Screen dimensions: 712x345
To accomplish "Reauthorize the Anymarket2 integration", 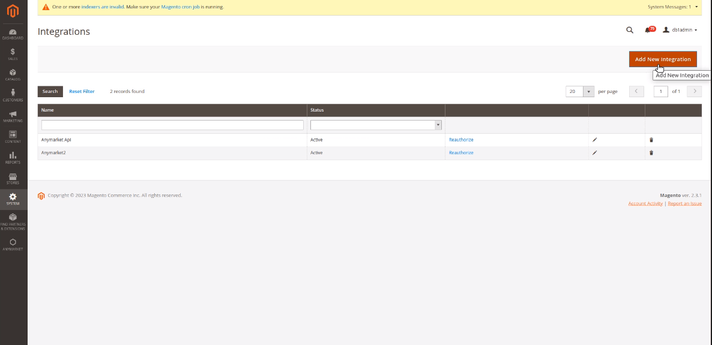I will (x=461, y=152).
